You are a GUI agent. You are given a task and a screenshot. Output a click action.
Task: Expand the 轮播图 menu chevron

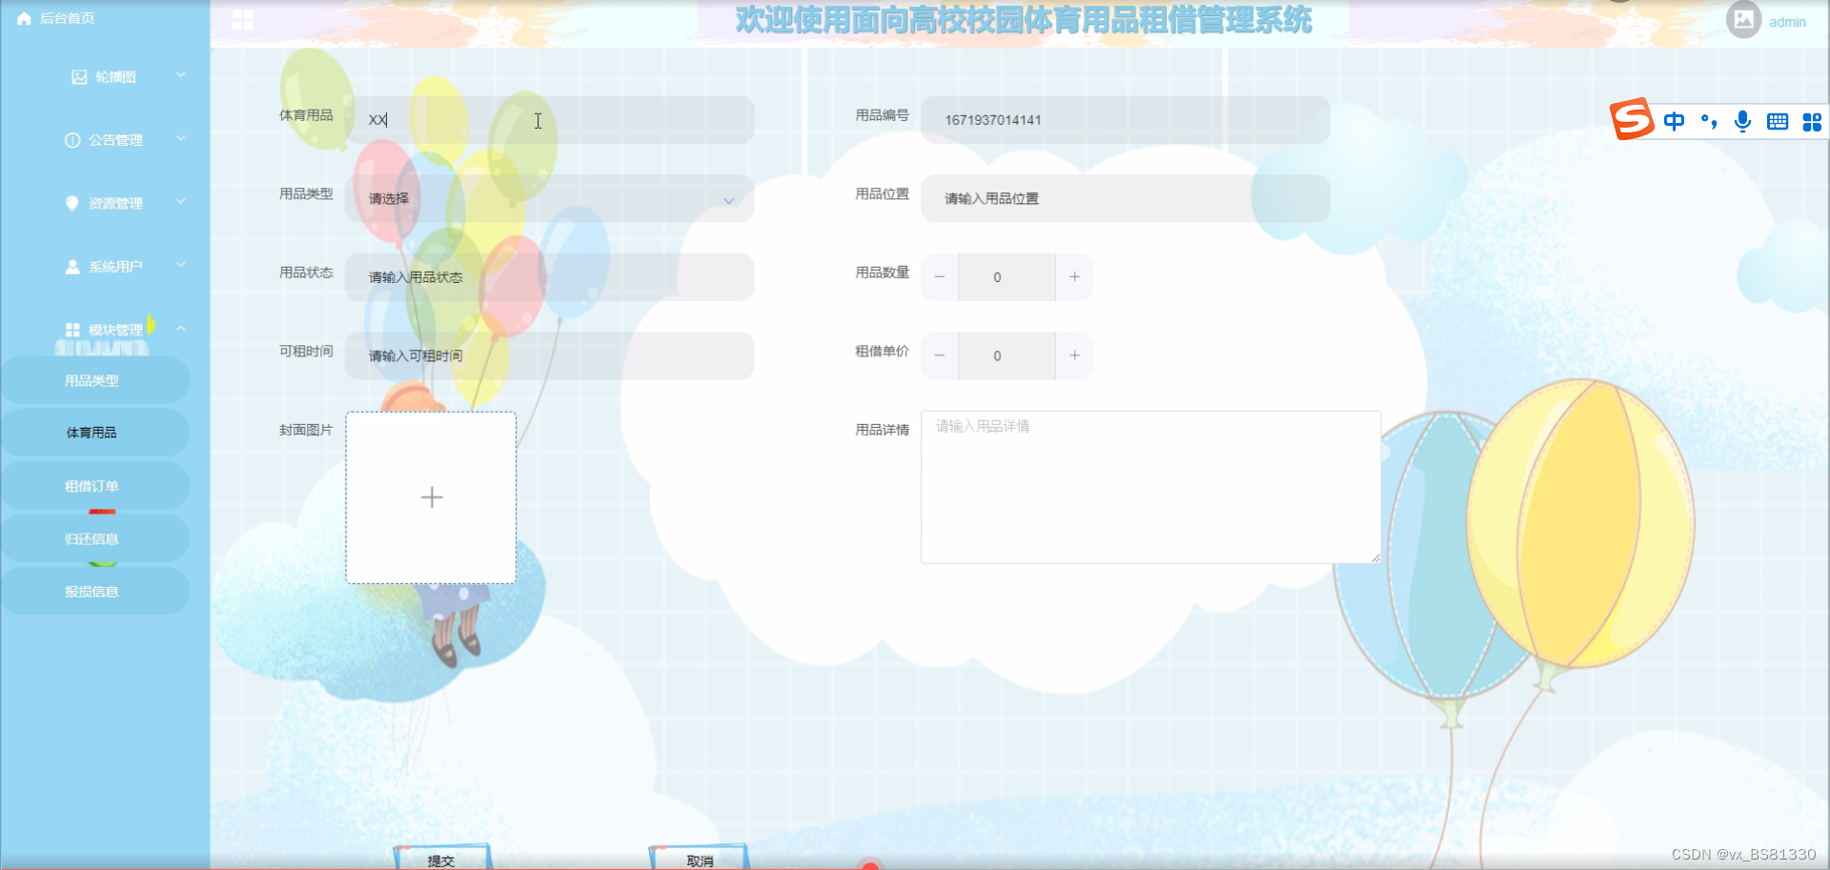pos(180,75)
